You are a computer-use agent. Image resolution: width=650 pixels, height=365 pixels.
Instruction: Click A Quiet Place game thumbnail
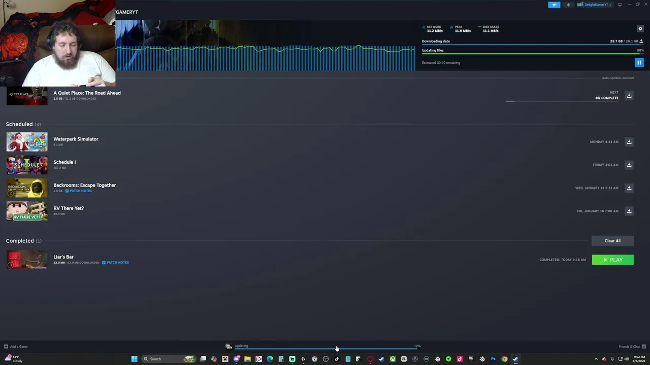(x=27, y=96)
